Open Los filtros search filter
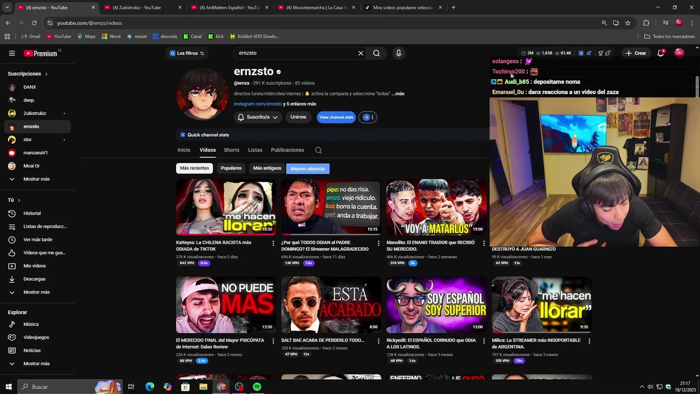Image resolution: width=700 pixels, height=394 pixels. click(186, 53)
